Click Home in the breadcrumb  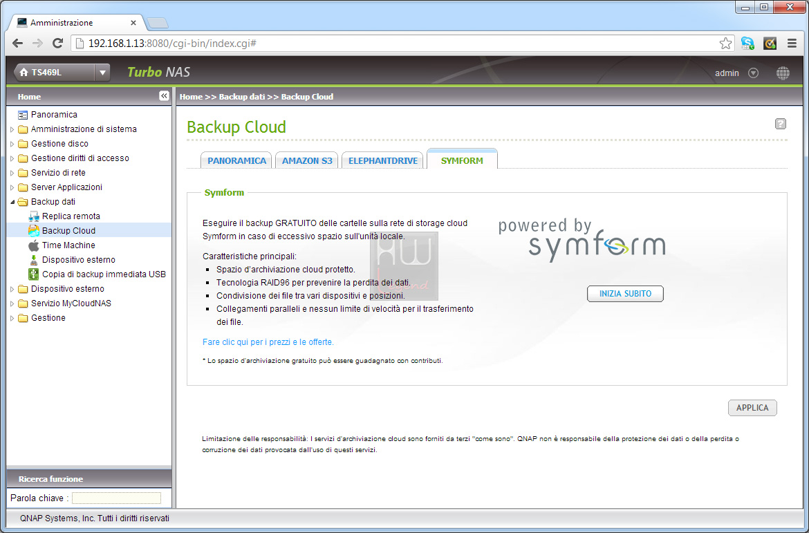click(x=191, y=97)
